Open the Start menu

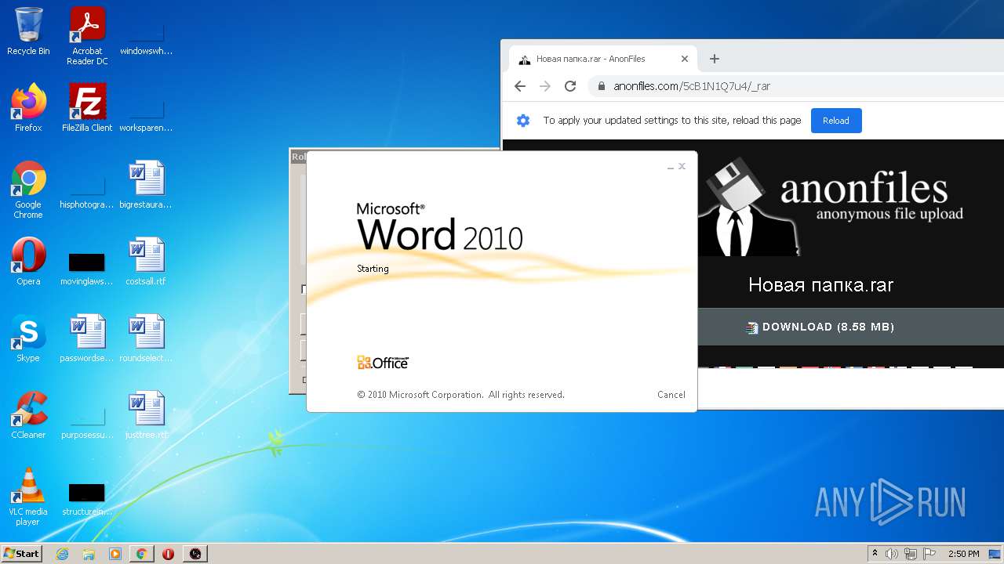(22, 554)
